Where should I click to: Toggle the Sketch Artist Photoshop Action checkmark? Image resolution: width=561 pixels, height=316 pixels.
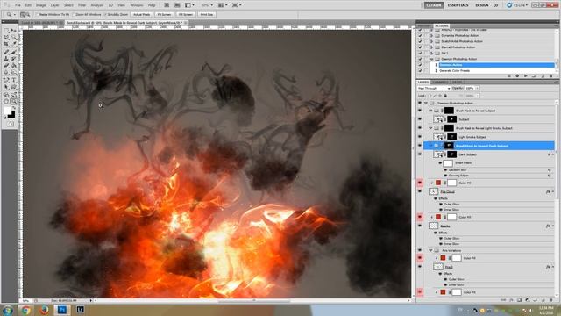pyautogui.click(x=420, y=41)
